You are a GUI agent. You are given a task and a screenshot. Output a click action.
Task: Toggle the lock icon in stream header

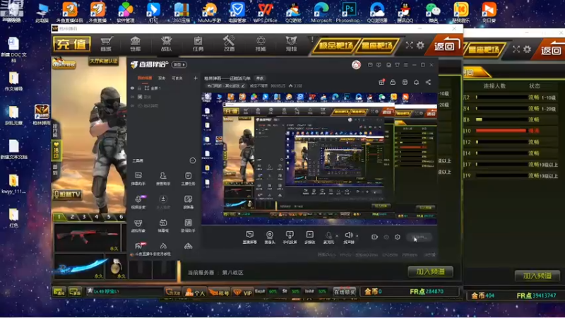click(393, 82)
